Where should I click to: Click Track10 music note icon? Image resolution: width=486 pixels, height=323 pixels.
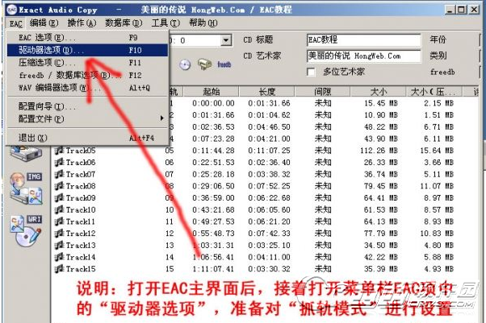tap(59, 209)
